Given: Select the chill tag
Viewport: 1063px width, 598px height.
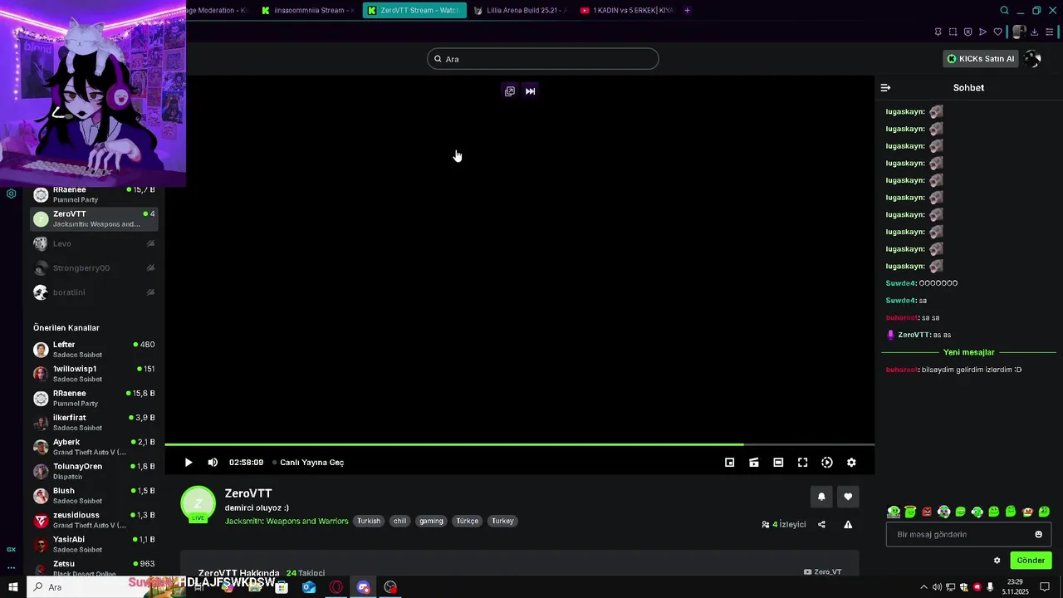Looking at the screenshot, I should (x=400, y=521).
